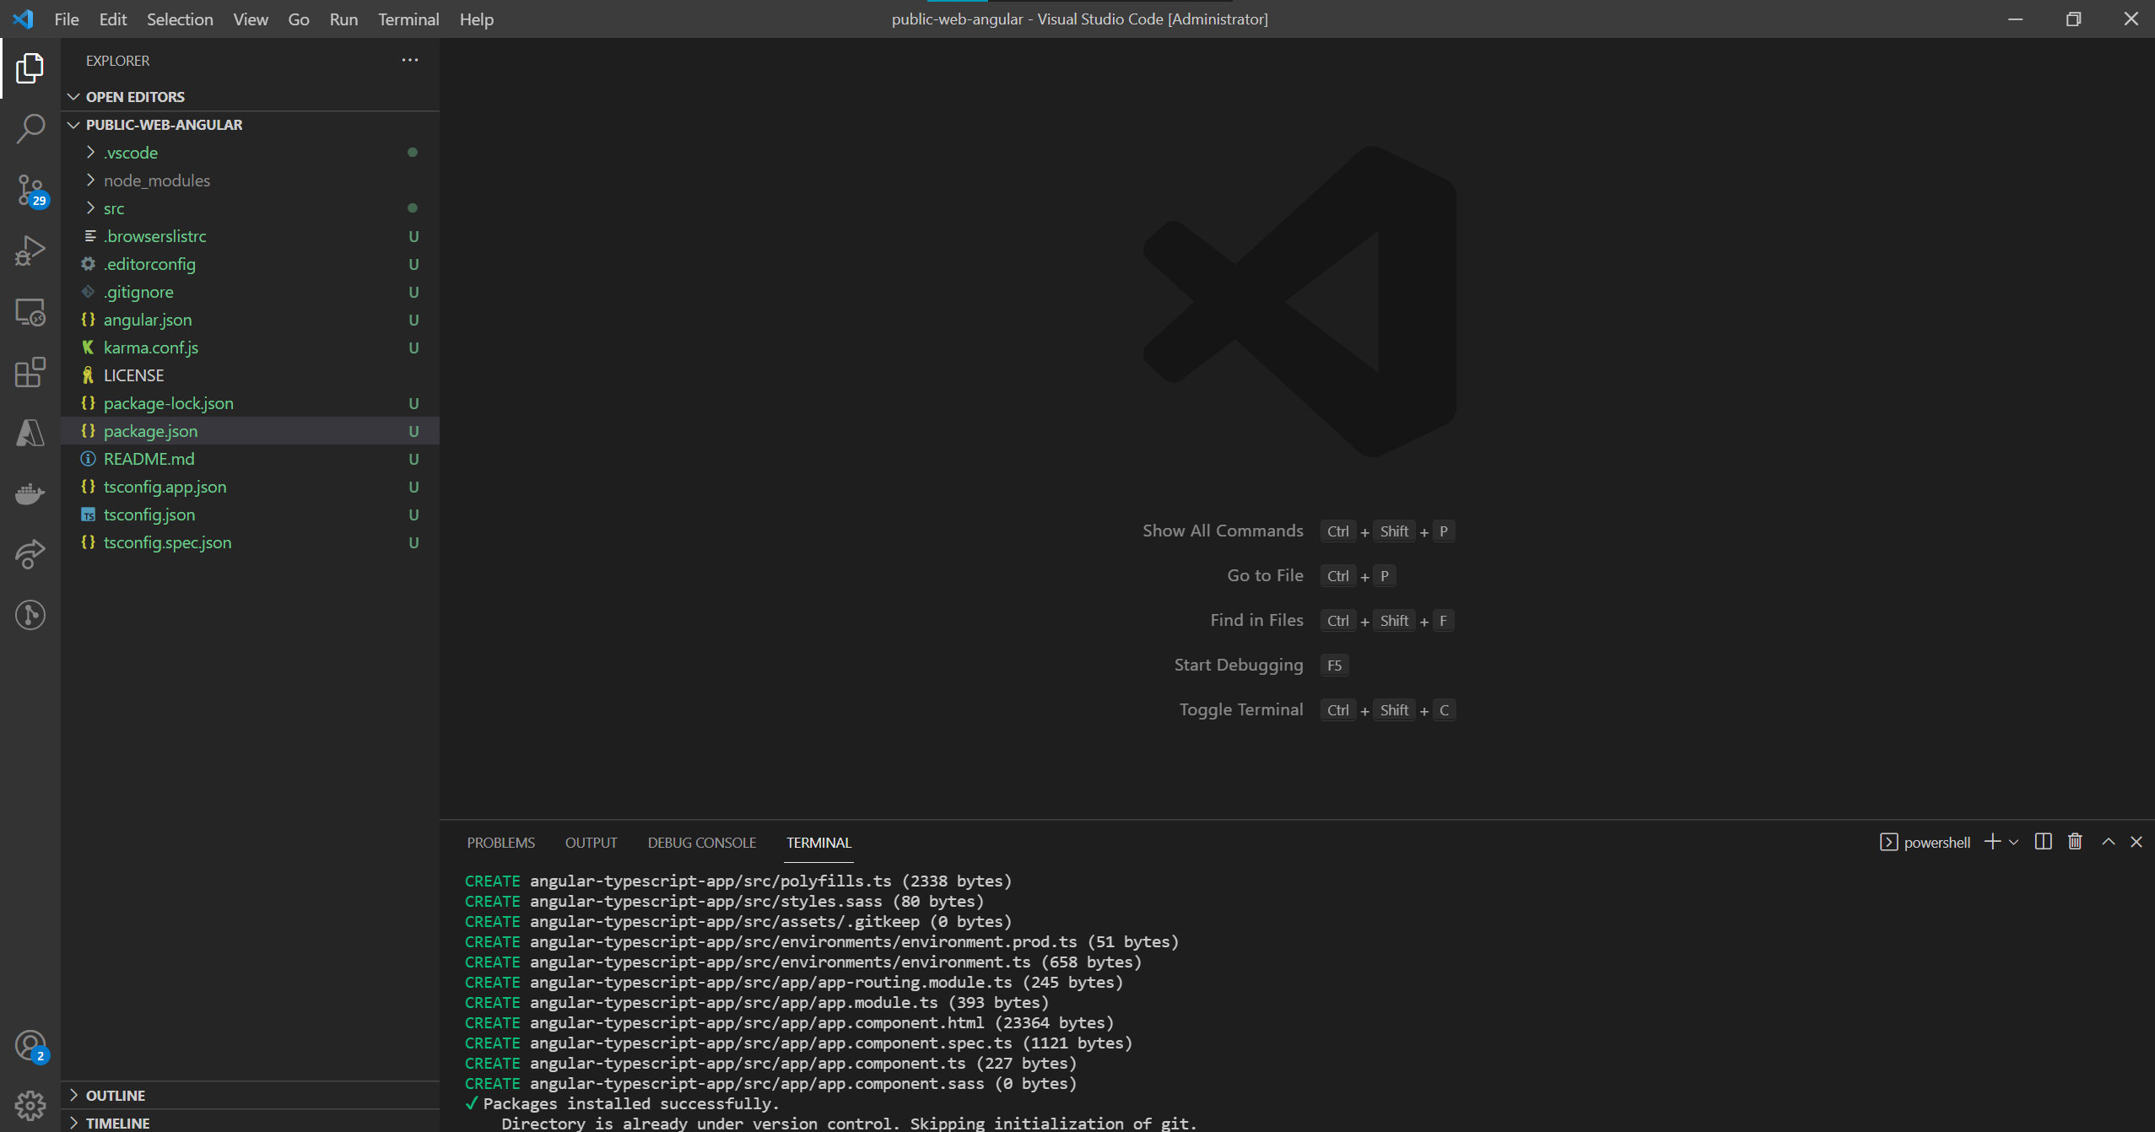Open the launch profile dropdown arrow

point(2014,842)
